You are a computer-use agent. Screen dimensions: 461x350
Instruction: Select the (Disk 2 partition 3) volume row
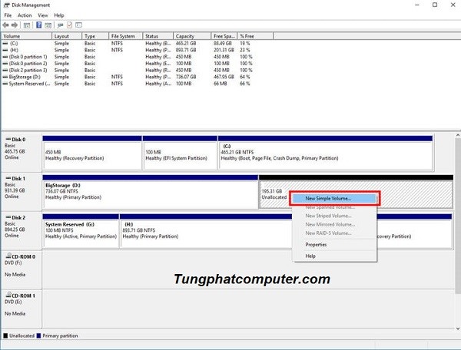tap(138, 70)
